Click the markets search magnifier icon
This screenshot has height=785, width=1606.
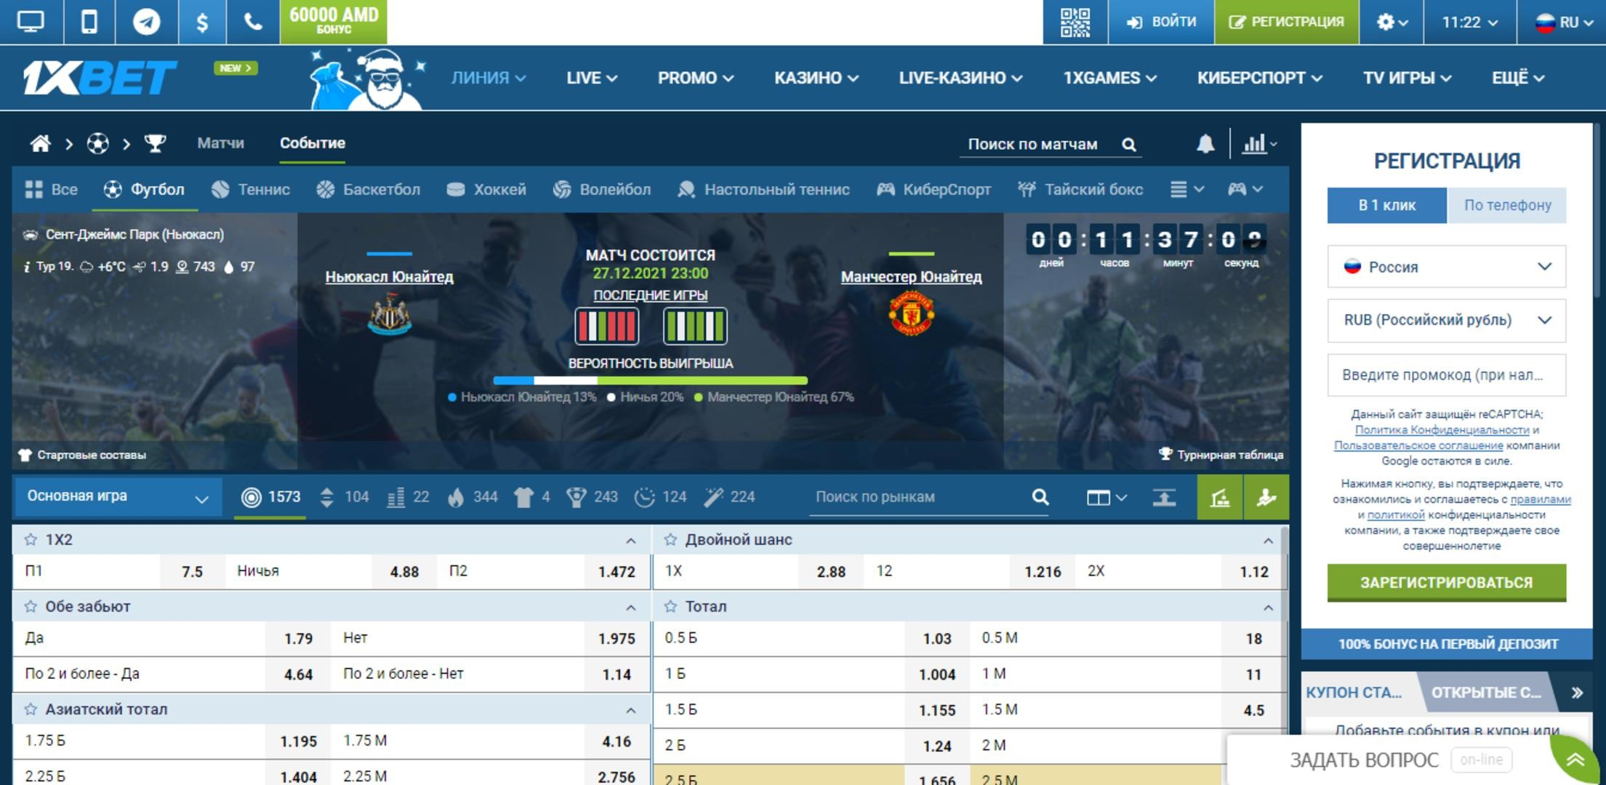[x=1040, y=497]
